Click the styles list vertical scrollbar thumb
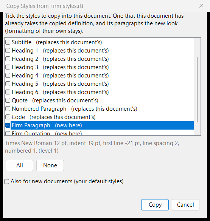This screenshot has height=221, width=210. pyautogui.click(x=197, y=90)
